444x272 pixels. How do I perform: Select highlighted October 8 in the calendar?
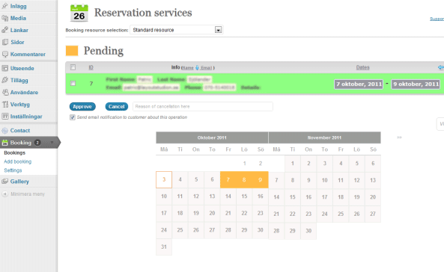[244, 179]
